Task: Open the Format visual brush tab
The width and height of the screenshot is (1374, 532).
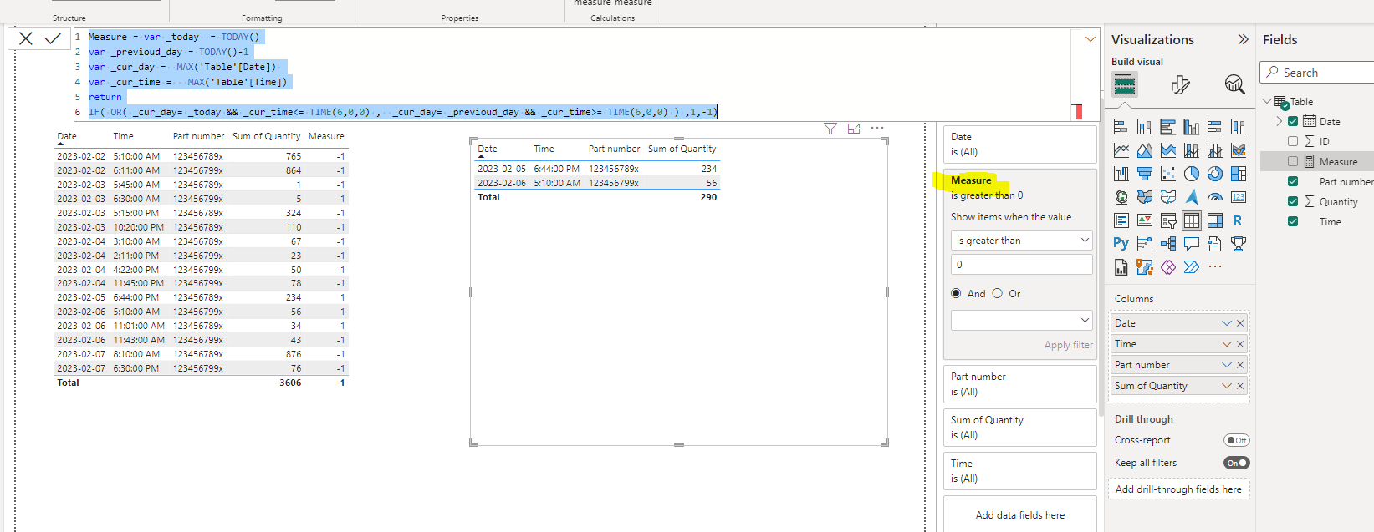Action: pyautogui.click(x=1180, y=84)
